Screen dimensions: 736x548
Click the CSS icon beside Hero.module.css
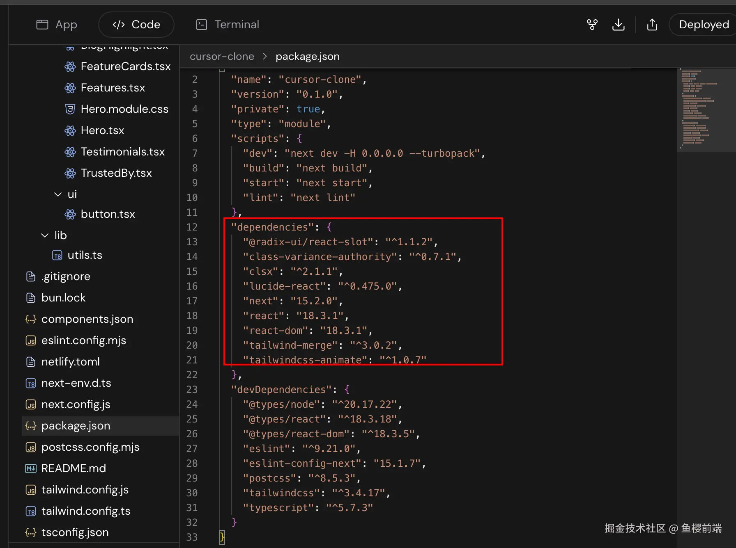pyautogui.click(x=70, y=109)
